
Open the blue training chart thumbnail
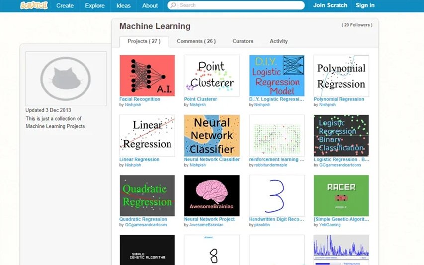pos(341,250)
